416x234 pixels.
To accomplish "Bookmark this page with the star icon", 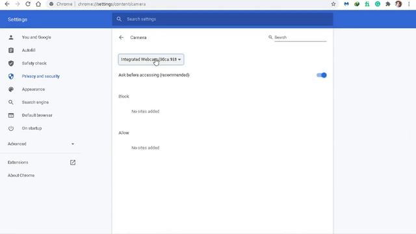I will pyautogui.click(x=333, y=4).
